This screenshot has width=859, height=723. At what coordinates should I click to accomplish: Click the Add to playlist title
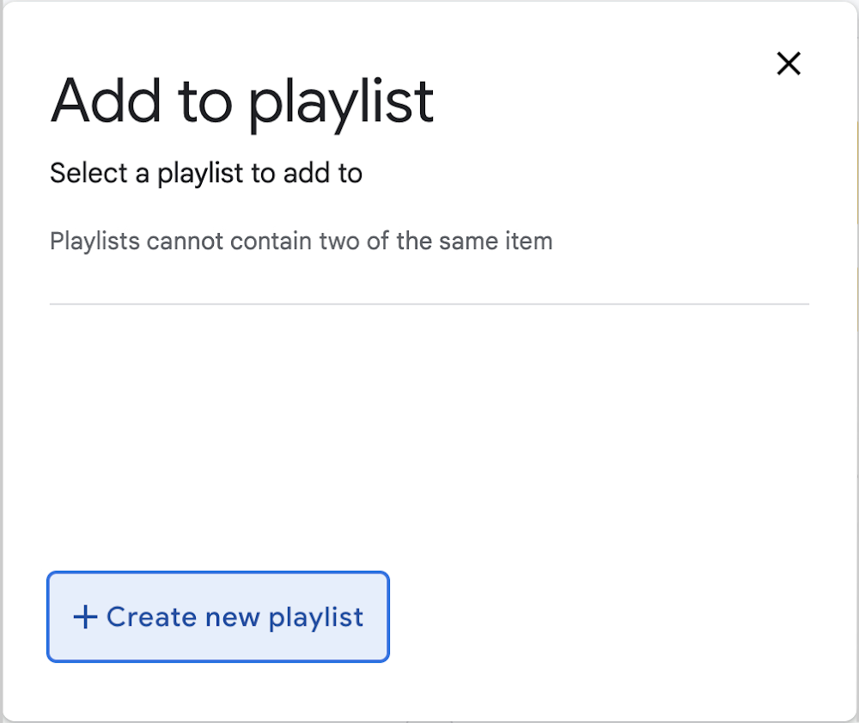(x=241, y=101)
